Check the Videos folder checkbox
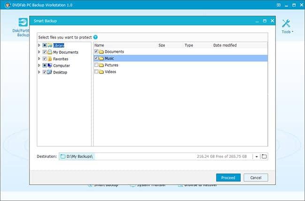The image size is (305, 201). tap(96, 72)
